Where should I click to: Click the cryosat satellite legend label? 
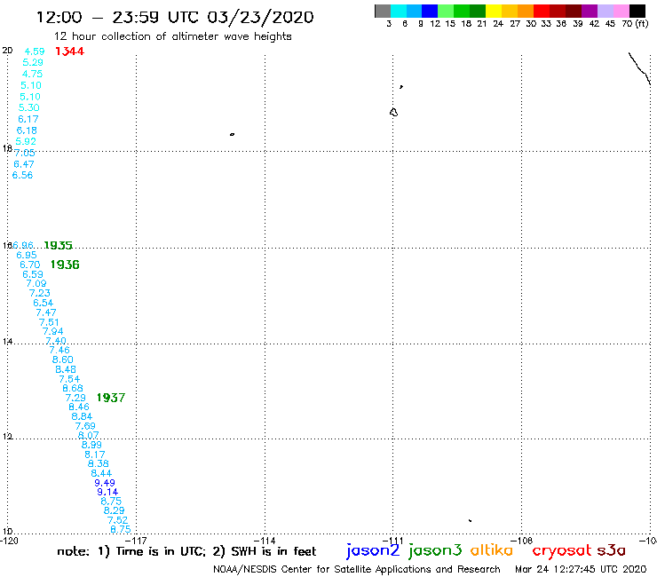562,550
